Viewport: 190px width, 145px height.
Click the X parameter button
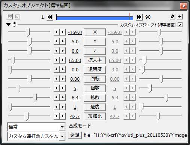click(95, 32)
